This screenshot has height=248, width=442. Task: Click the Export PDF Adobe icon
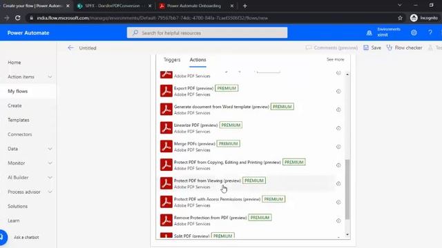[166, 91]
